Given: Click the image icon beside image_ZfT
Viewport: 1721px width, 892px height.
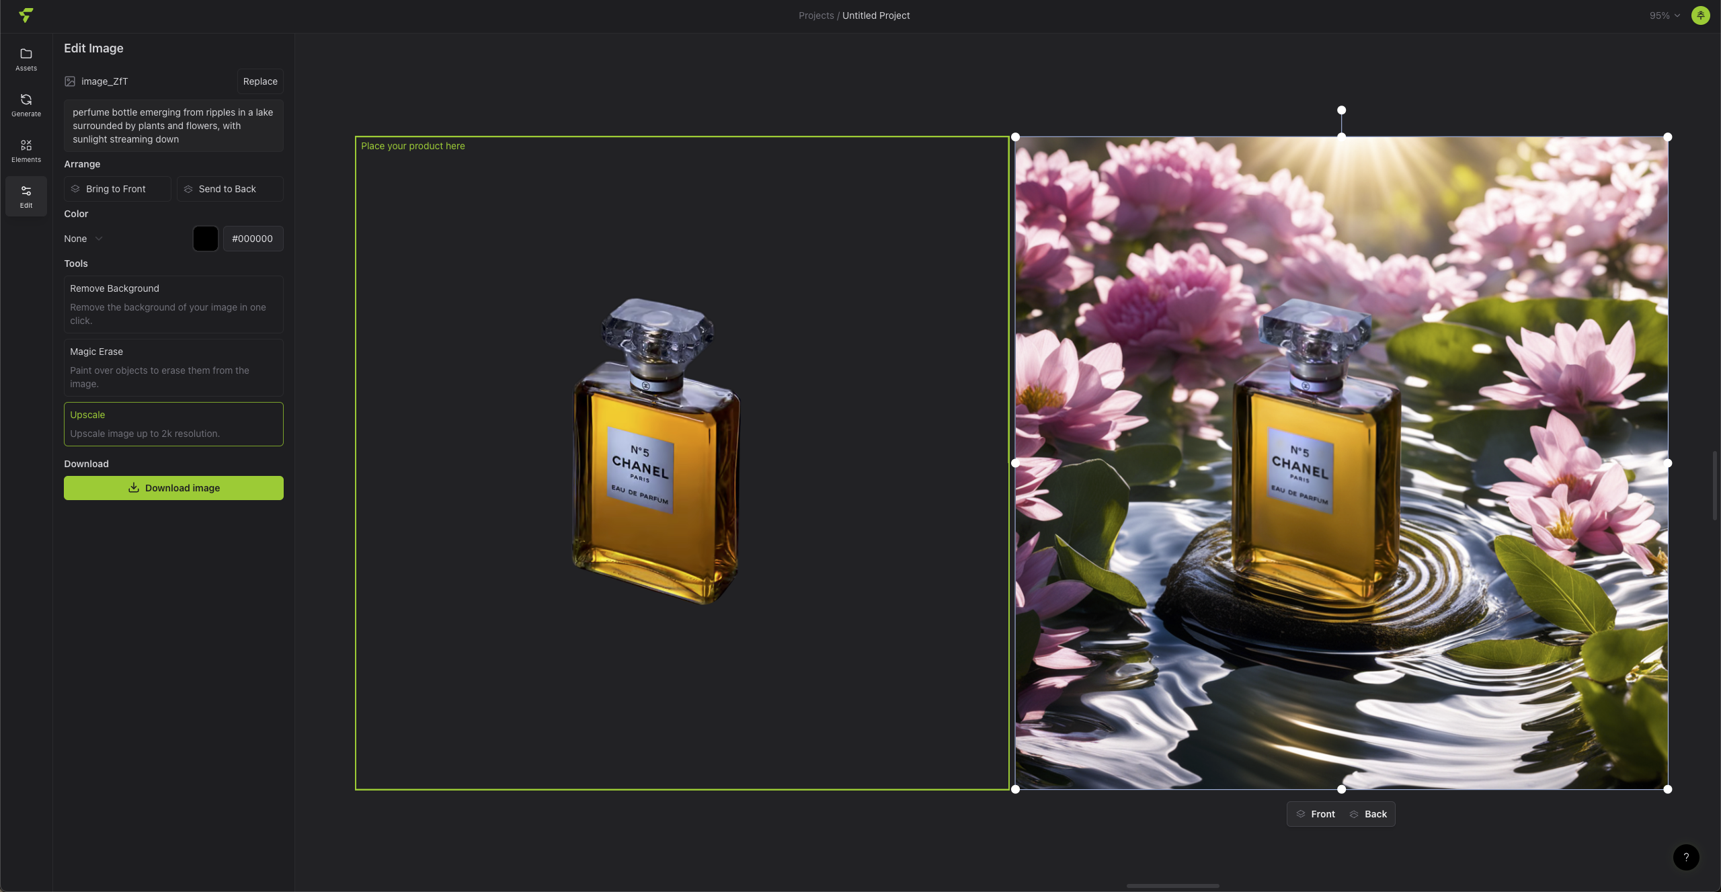Looking at the screenshot, I should click(x=70, y=81).
